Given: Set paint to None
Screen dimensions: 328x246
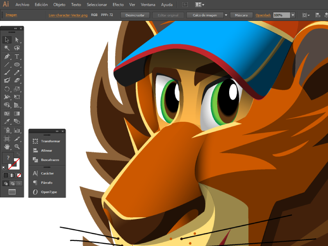Looking at the screenshot, I should (x=19, y=175).
